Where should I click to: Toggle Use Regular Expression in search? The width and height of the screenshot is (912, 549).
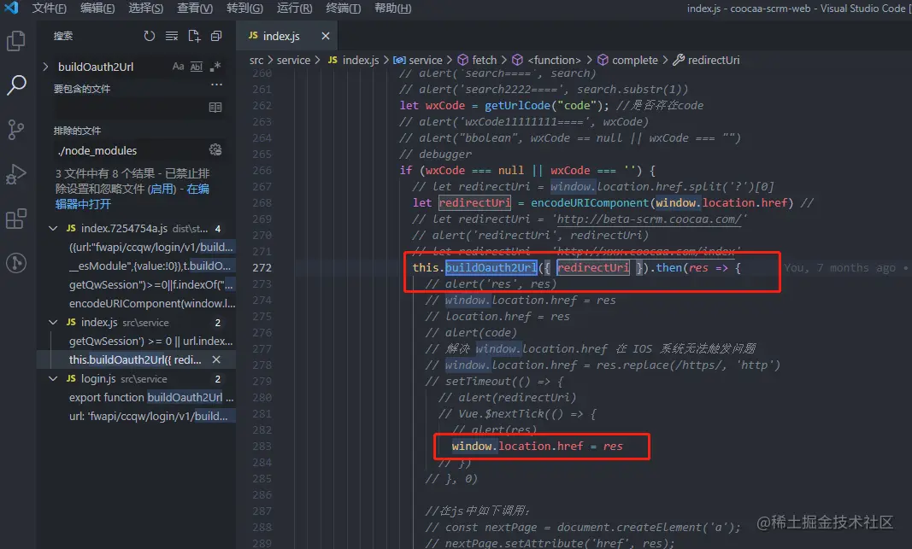(215, 67)
